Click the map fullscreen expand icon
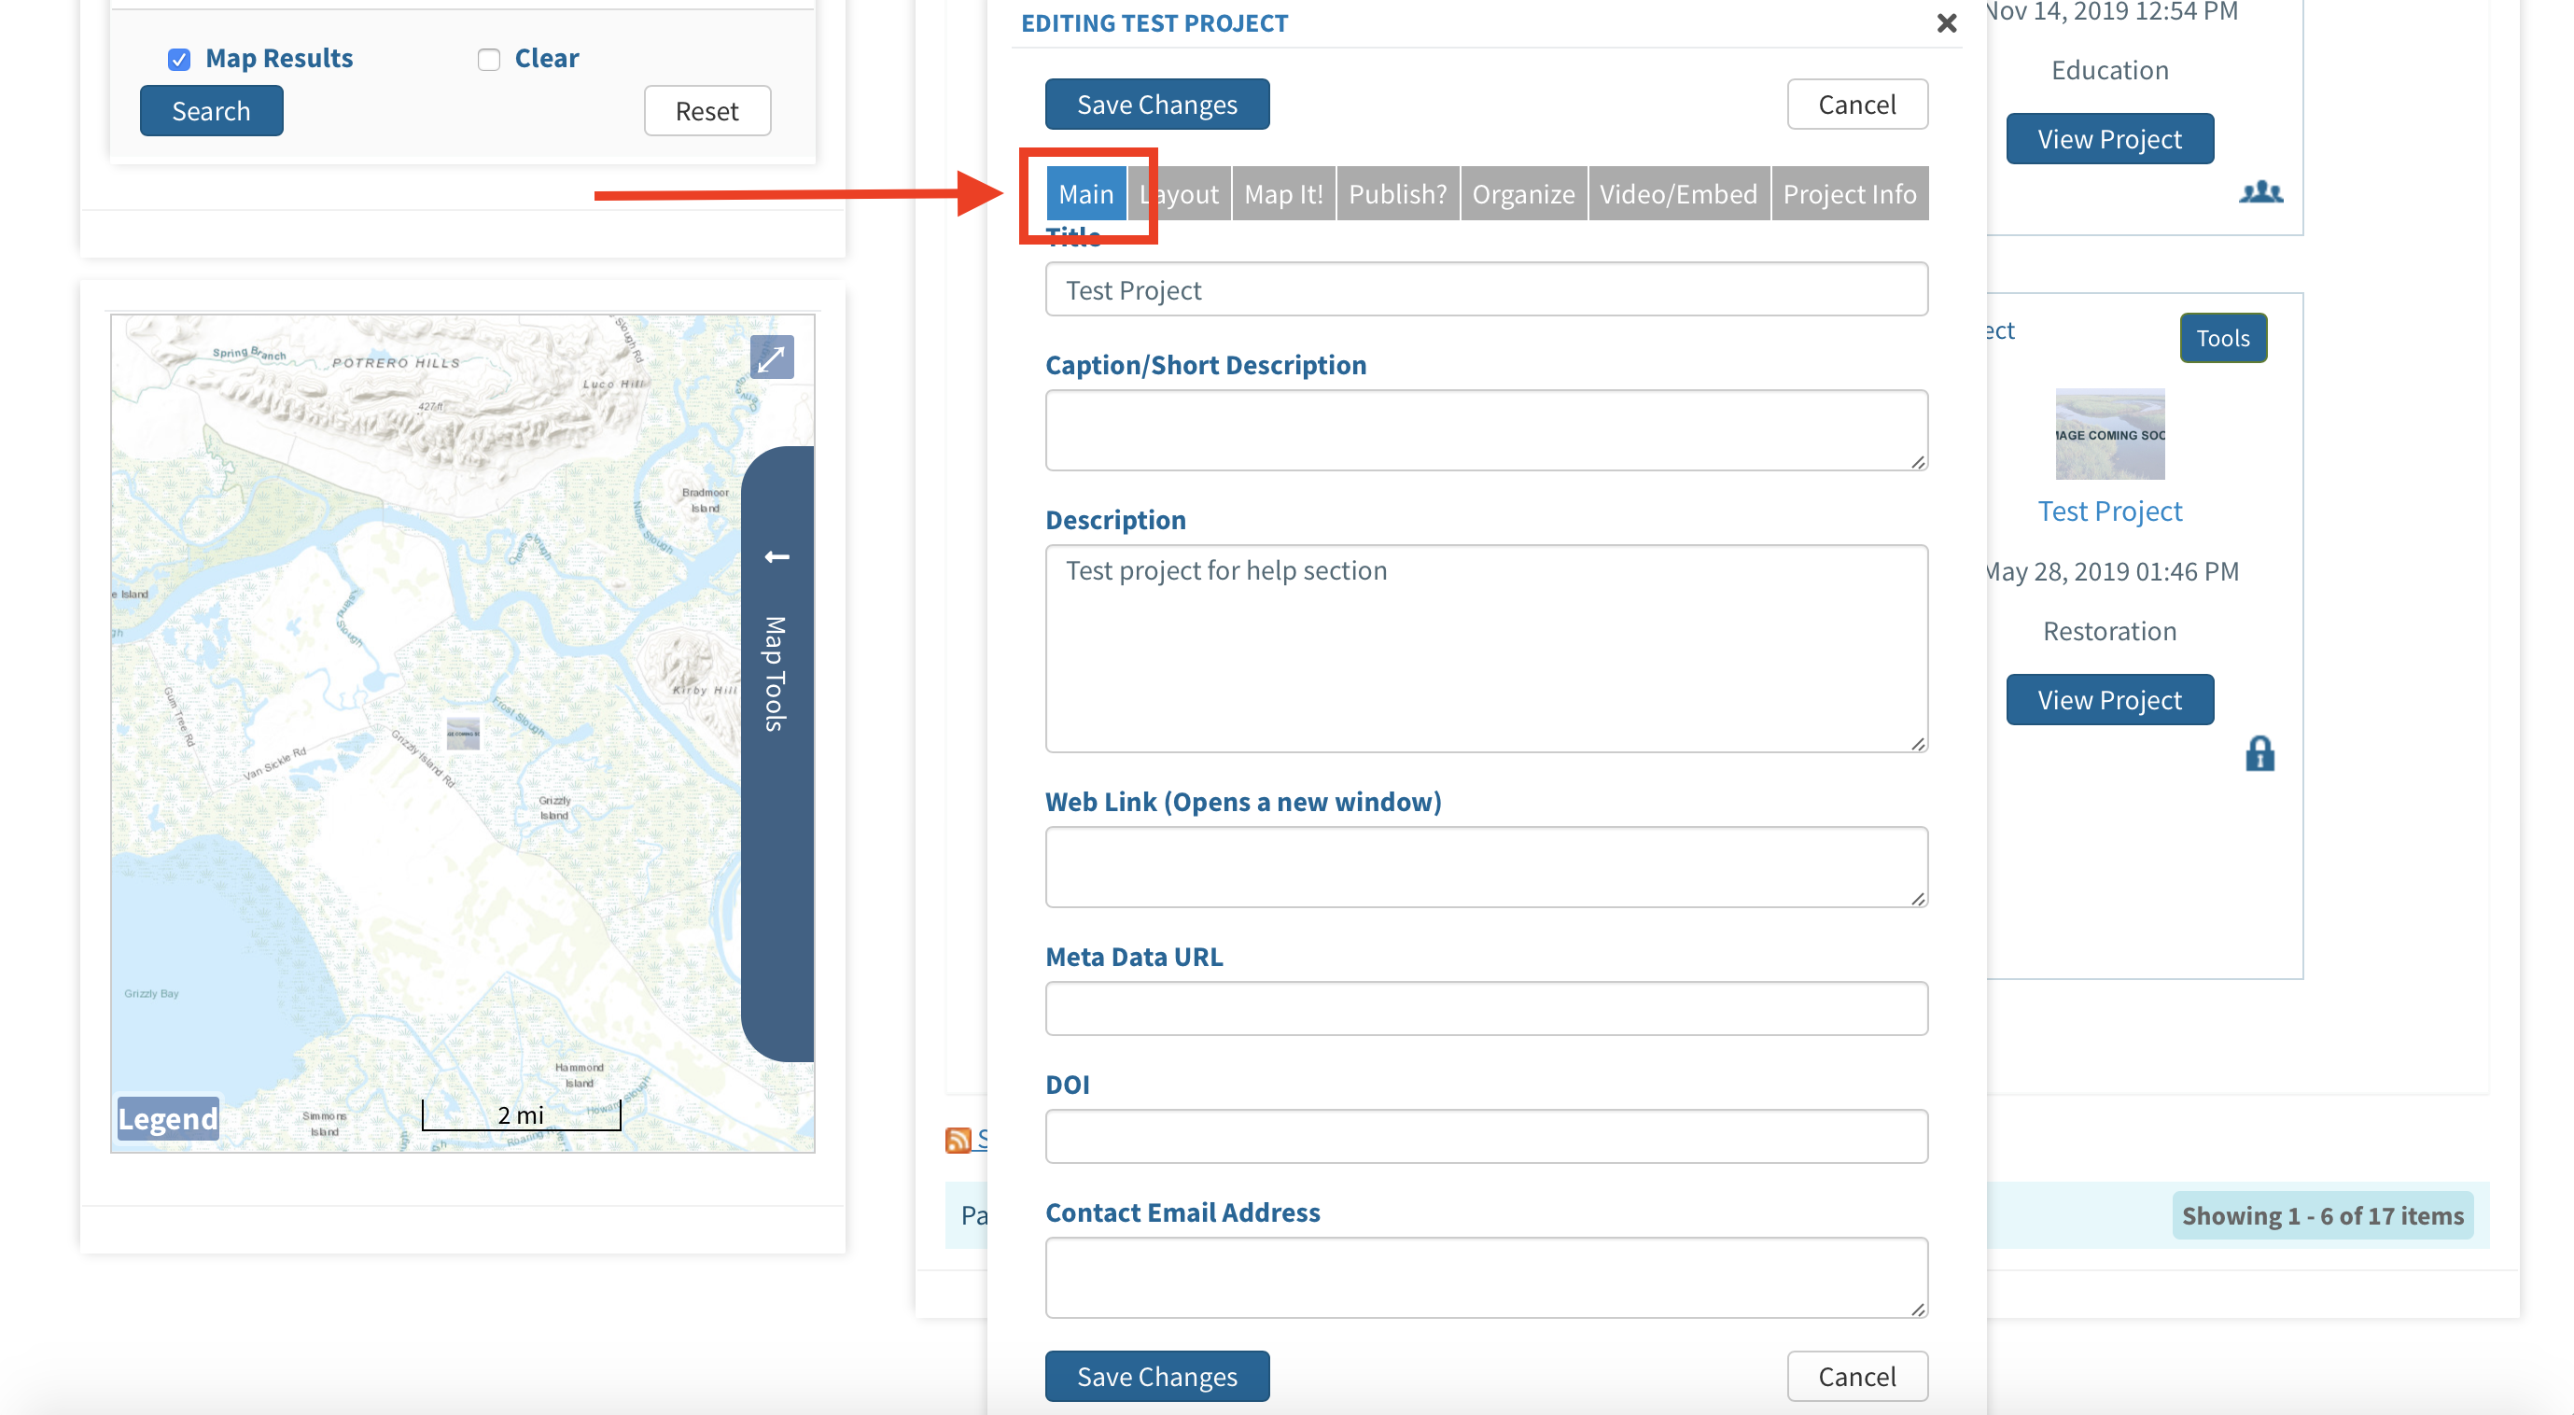This screenshot has height=1415, width=2574. 772,357
